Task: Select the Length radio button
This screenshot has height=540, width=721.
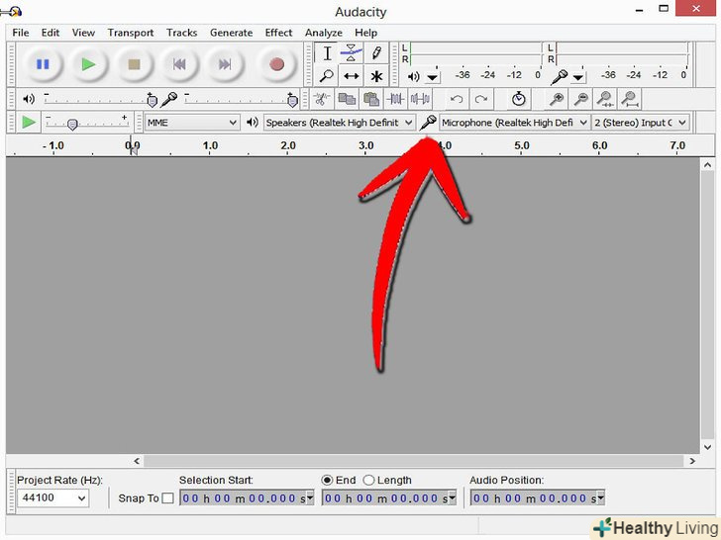Action: pos(368,481)
